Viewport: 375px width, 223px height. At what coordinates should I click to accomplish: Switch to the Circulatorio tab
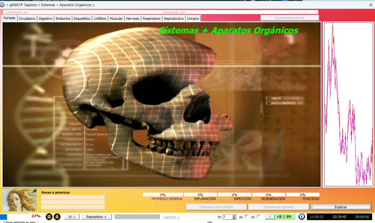click(27, 18)
